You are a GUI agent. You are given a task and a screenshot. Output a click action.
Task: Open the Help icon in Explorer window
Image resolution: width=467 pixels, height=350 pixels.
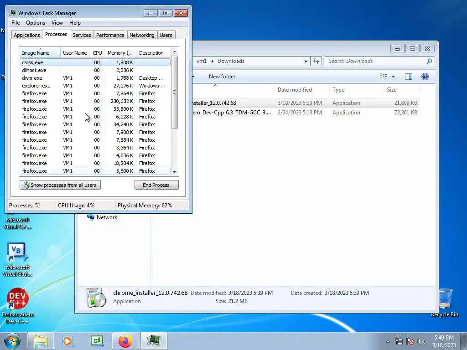(x=425, y=77)
